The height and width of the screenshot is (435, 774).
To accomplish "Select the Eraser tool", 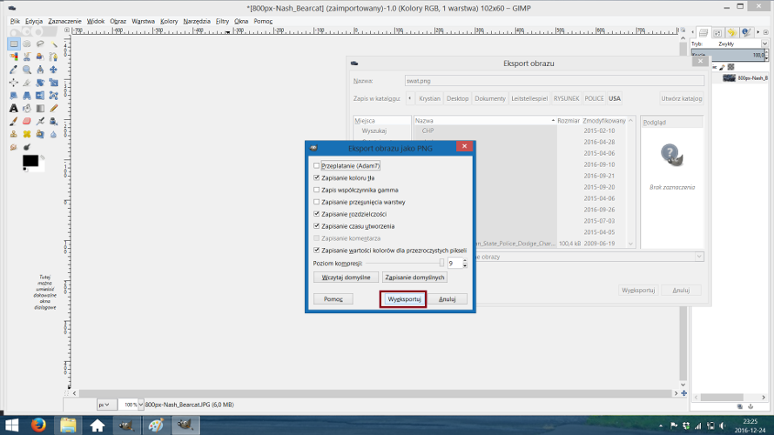I will (27, 121).
